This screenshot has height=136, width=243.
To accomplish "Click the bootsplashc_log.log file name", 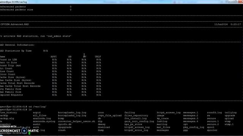I will 72,113.
